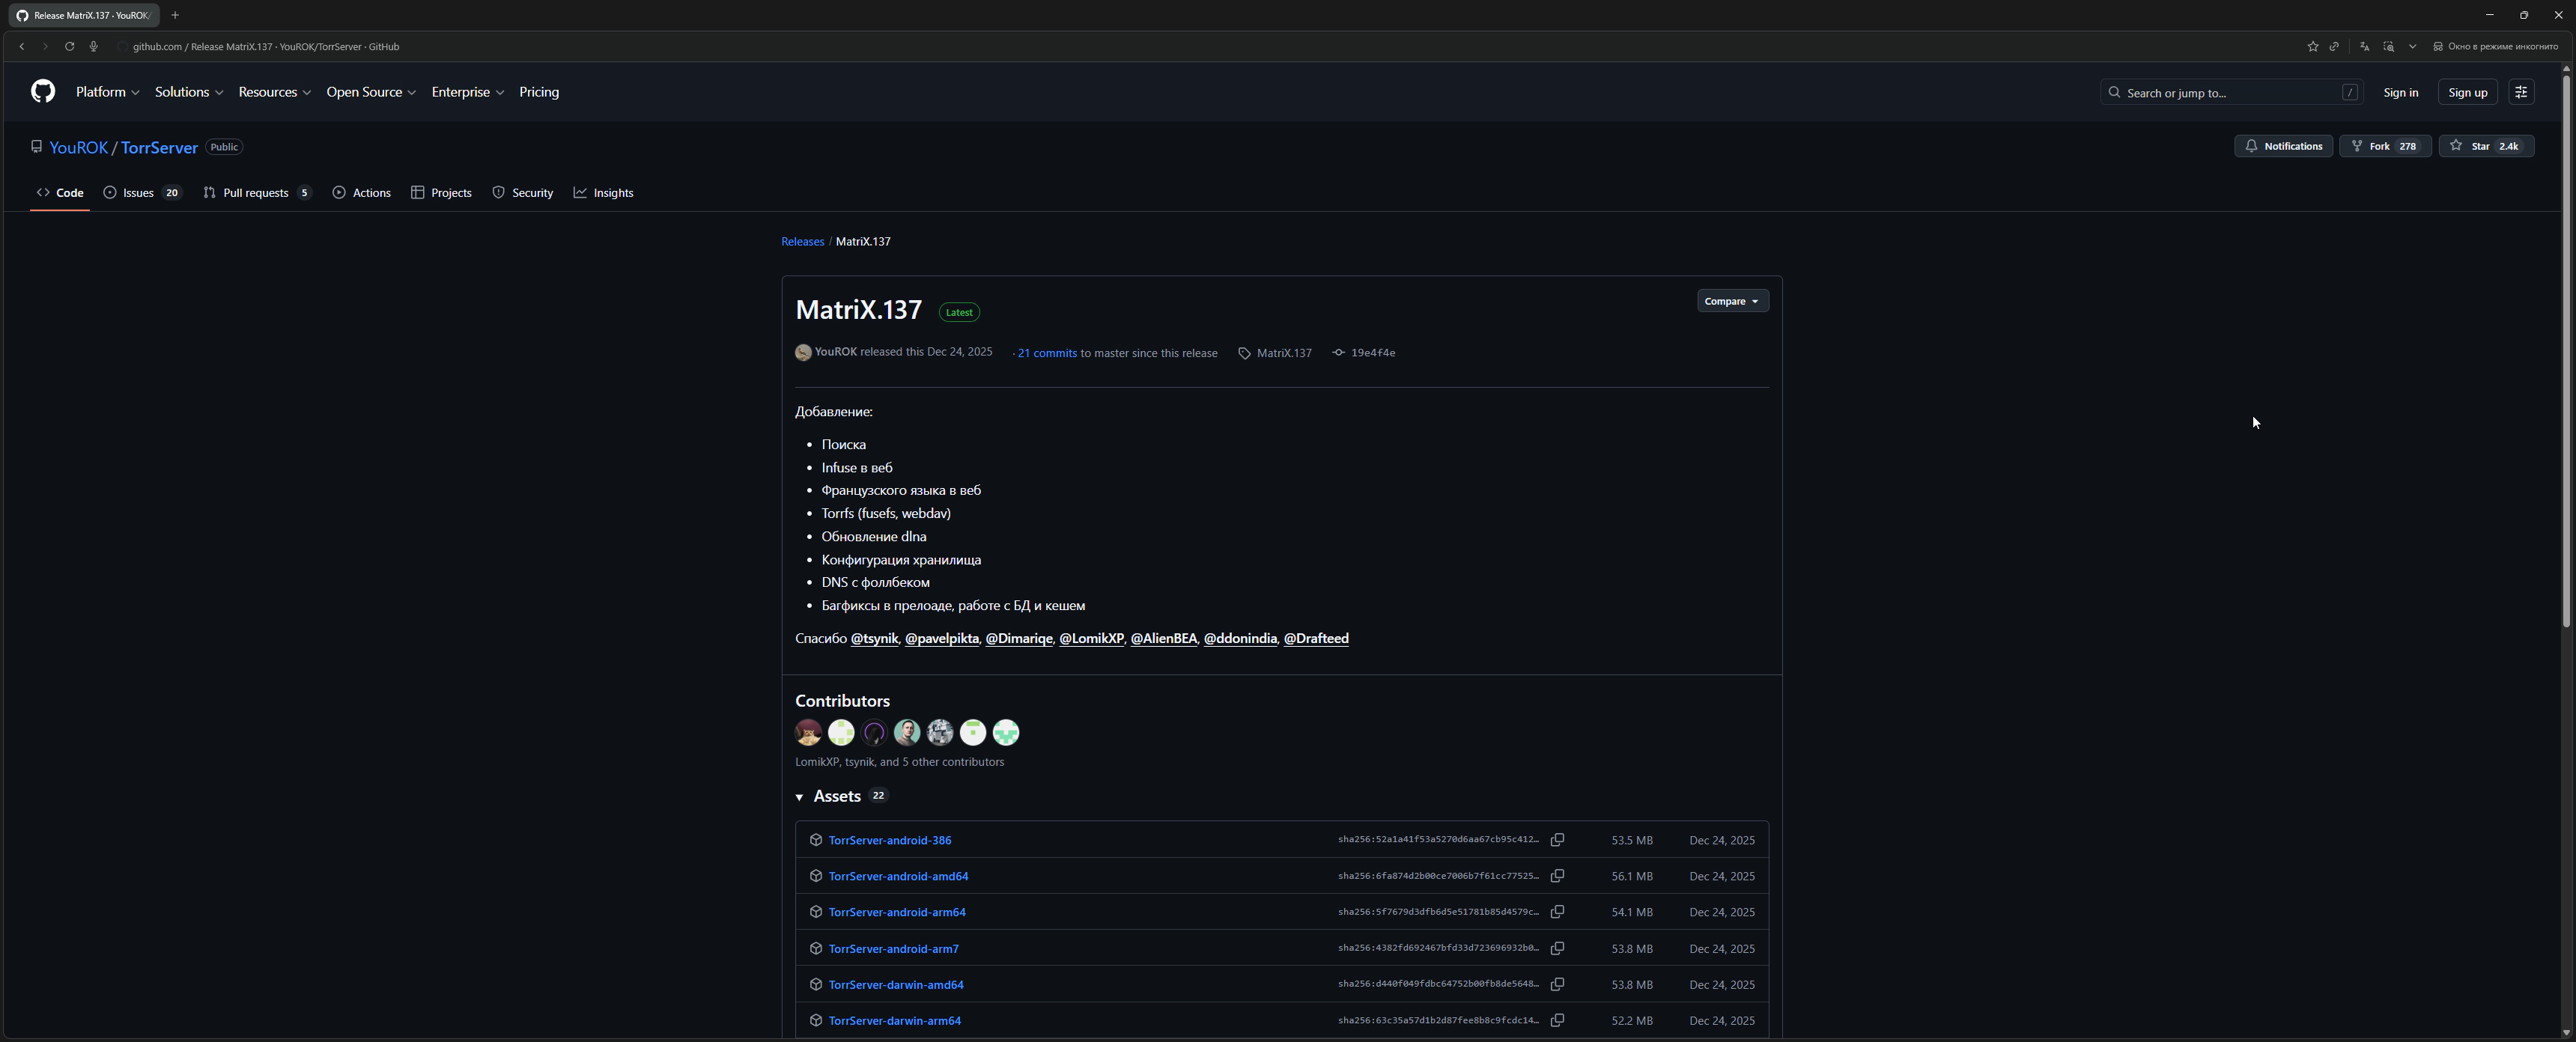Open the Compare dropdown

point(1732,300)
